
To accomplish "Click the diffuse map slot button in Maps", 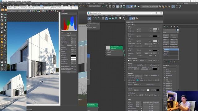I will click(151, 102).
